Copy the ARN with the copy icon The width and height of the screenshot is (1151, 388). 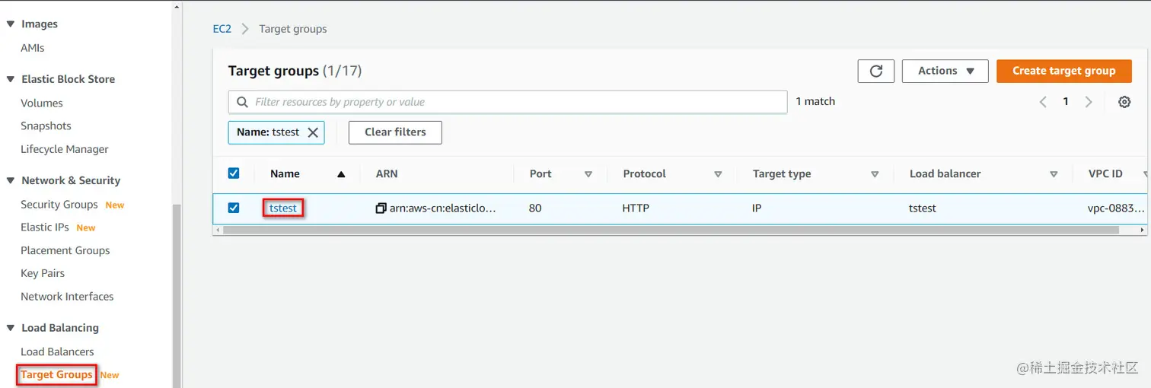click(x=381, y=208)
